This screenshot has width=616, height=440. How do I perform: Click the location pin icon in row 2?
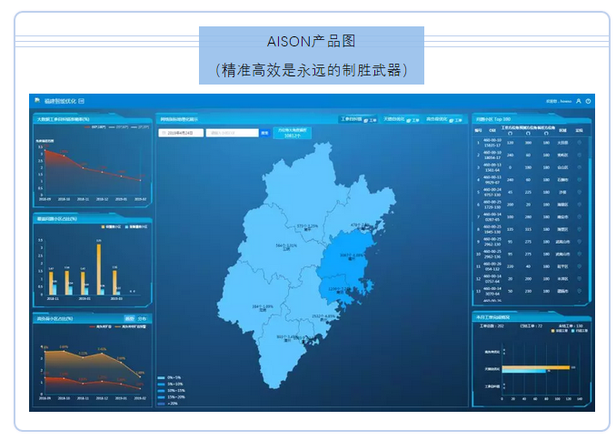click(x=580, y=155)
